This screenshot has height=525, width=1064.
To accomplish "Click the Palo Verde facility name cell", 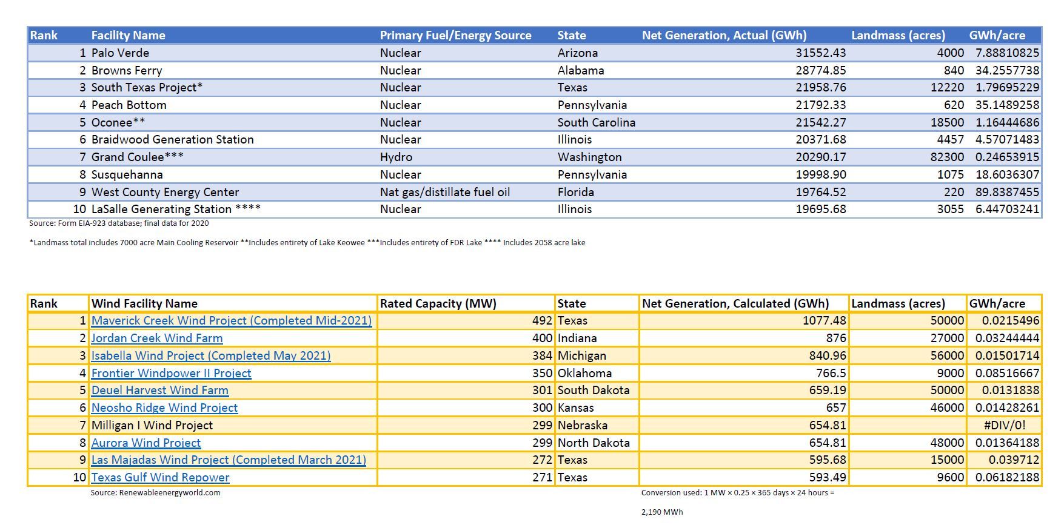I will click(120, 53).
